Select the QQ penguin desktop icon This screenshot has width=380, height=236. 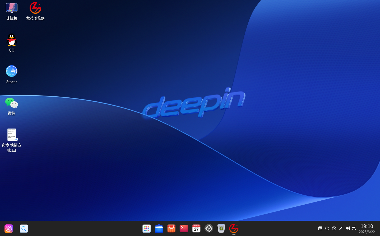coord(12,43)
